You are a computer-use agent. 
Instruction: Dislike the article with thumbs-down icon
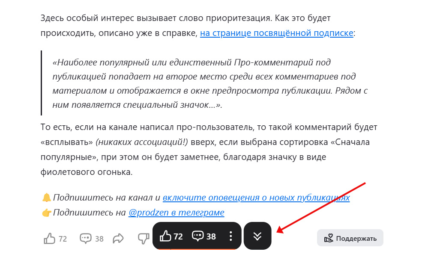(x=144, y=239)
